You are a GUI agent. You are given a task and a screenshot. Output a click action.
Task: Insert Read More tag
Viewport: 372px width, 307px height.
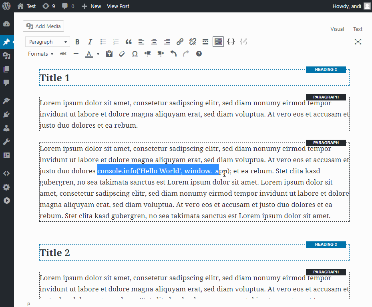pyautogui.click(x=205, y=42)
